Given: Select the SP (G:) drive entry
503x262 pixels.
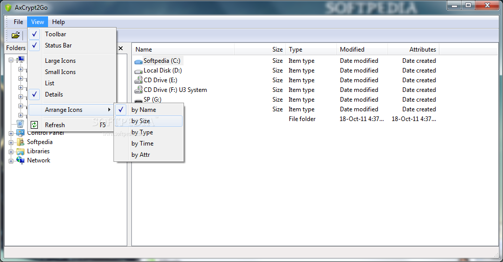Looking at the screenshot, I should point(152,100).
